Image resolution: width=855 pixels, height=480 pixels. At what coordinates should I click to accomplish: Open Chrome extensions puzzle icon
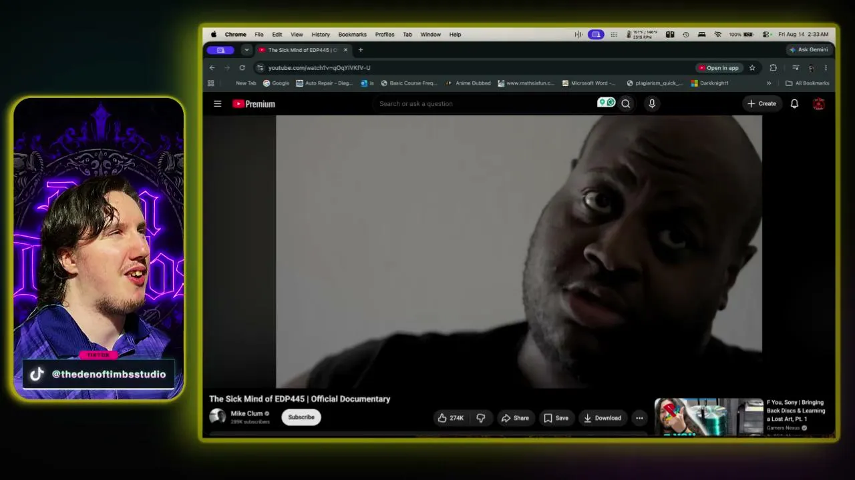[773, 67]
